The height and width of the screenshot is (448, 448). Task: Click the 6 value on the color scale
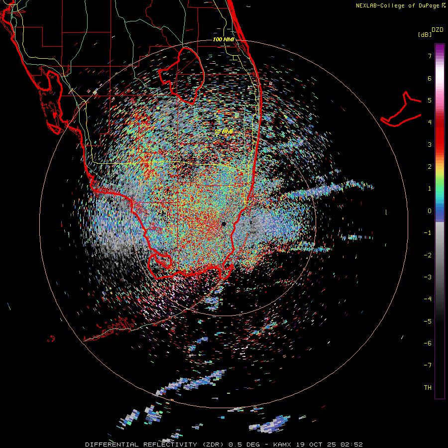[430, 78]
